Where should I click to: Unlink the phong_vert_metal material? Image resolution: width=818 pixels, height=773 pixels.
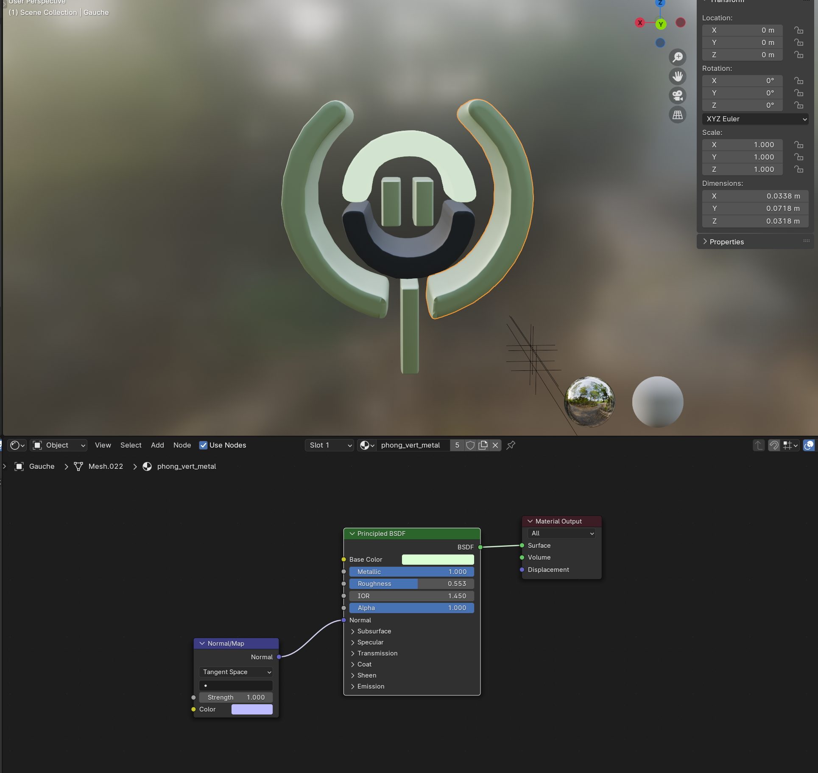[495, 445]
